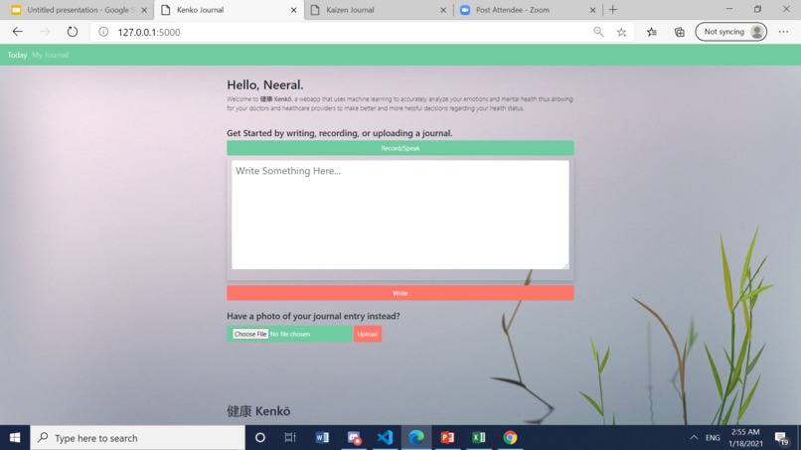
Task: Go back using browser back arrow
Action: tap(17, 32)
